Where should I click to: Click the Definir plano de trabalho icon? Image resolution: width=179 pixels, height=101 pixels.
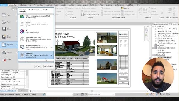coord(170,10)
